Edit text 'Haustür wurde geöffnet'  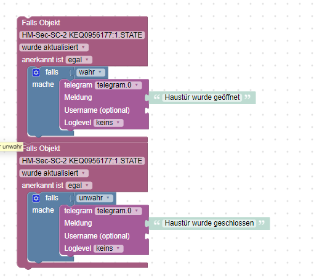pos(202,97)
